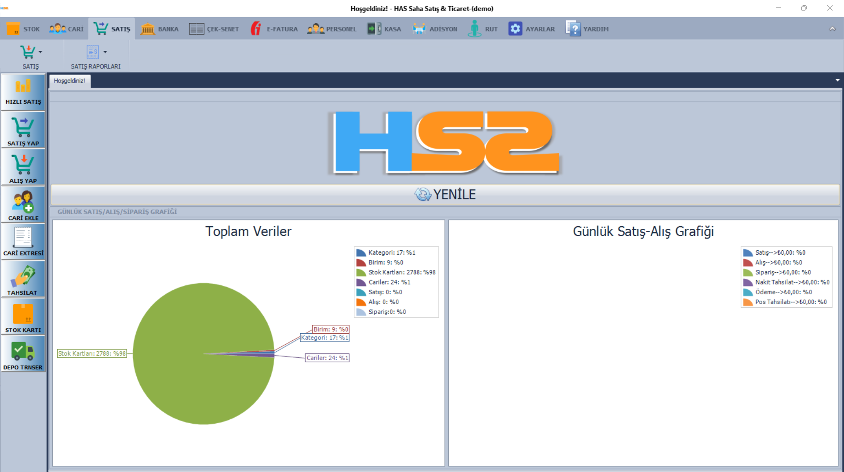Click the Tahsilat payment collection icon

[x=23, y=277]
